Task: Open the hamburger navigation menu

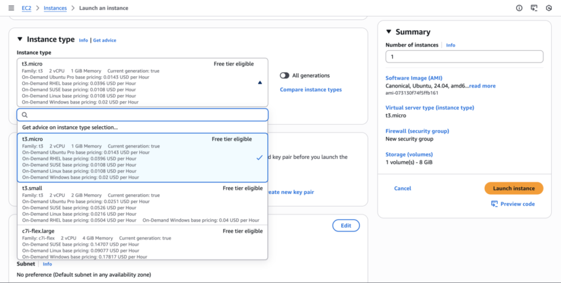Action: click(x=12, y=8)
